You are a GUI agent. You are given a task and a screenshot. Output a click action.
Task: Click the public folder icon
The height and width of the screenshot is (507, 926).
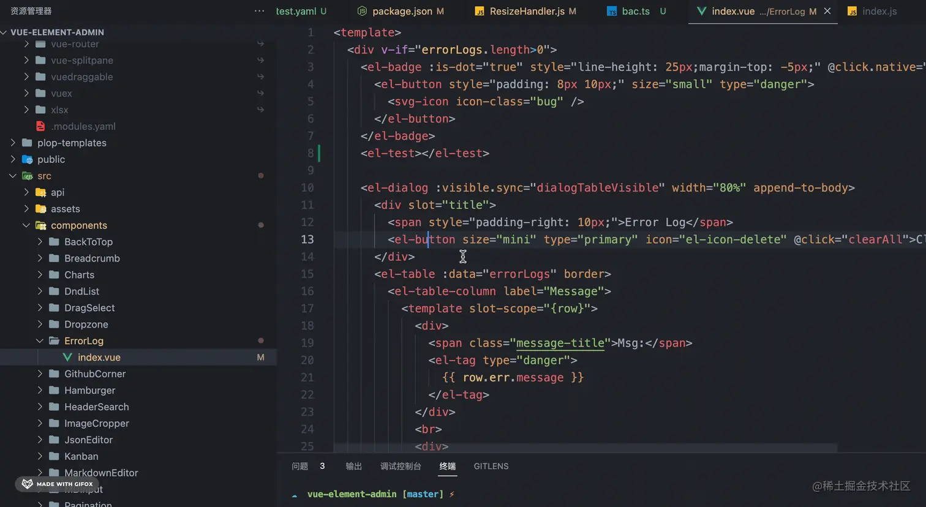(x=27, y=159)
